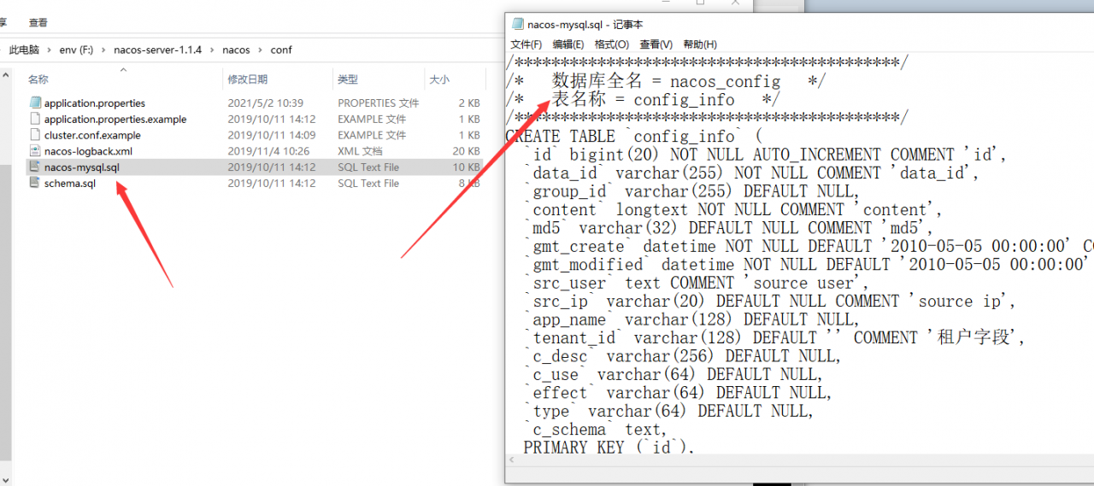The width and height of the screenshot is (1094, 486).
Task: Click the conf breadcrumb in the address bar
Action: coord(281,50)
